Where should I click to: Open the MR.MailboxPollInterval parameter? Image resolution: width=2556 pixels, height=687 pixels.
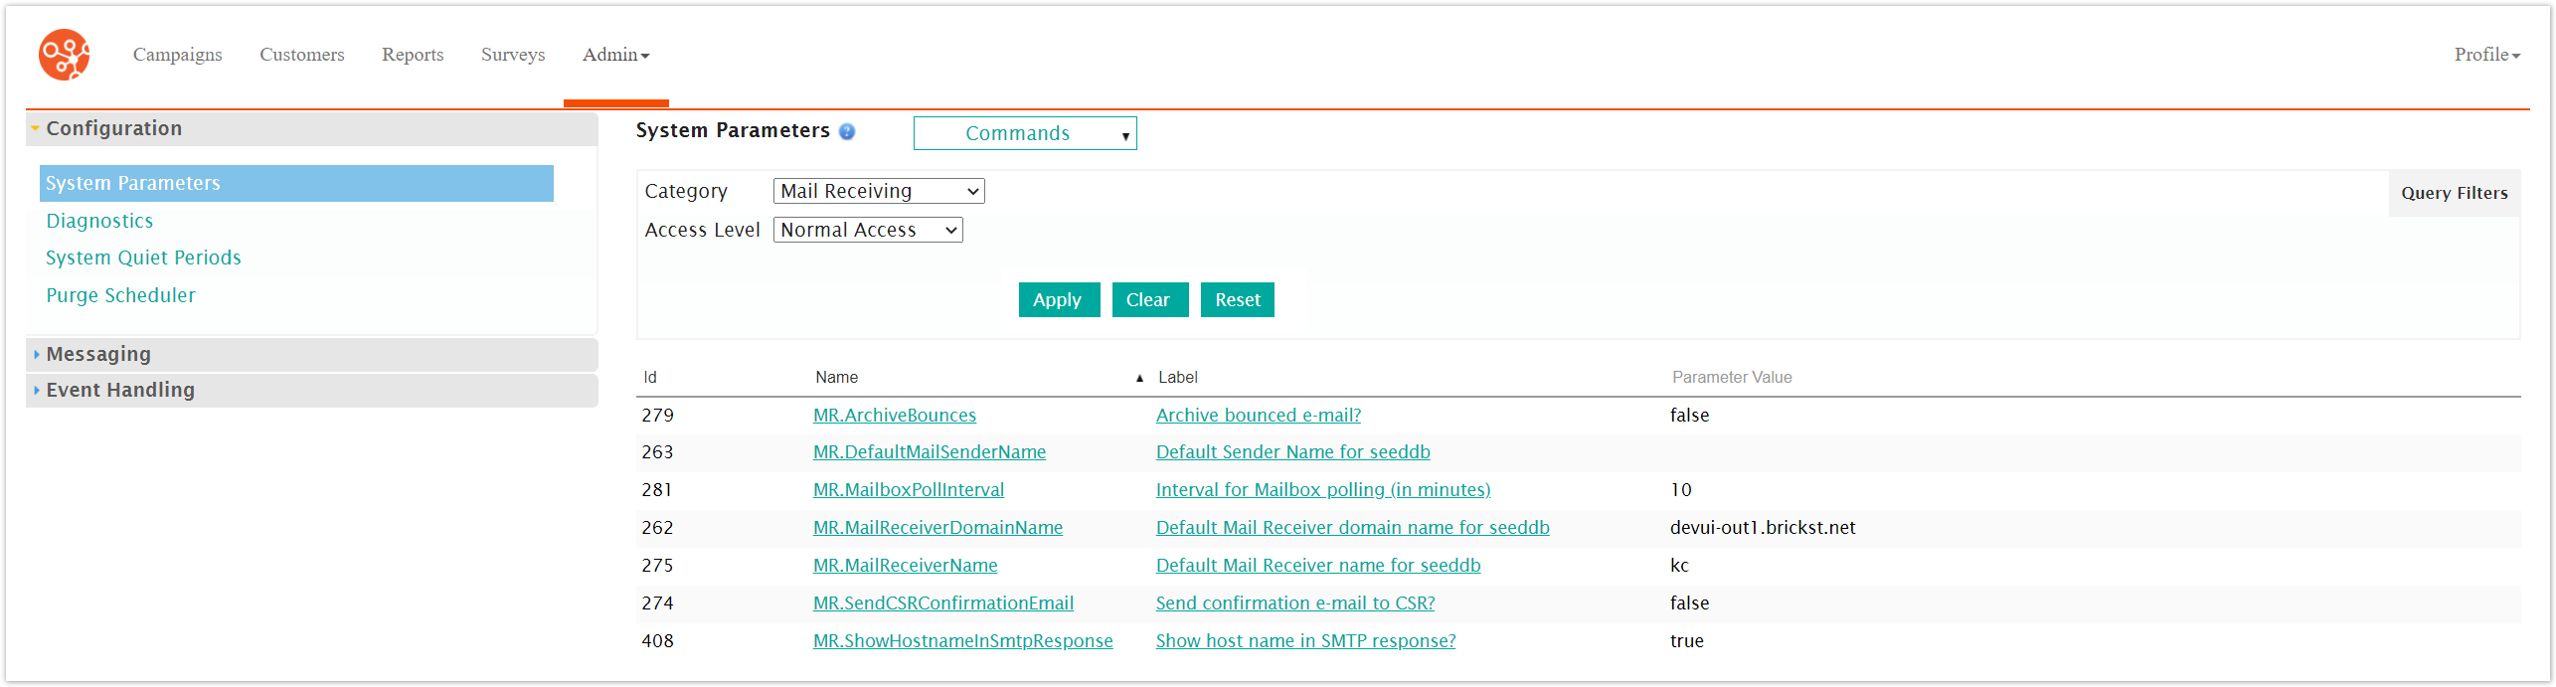(x=909, y=490)
